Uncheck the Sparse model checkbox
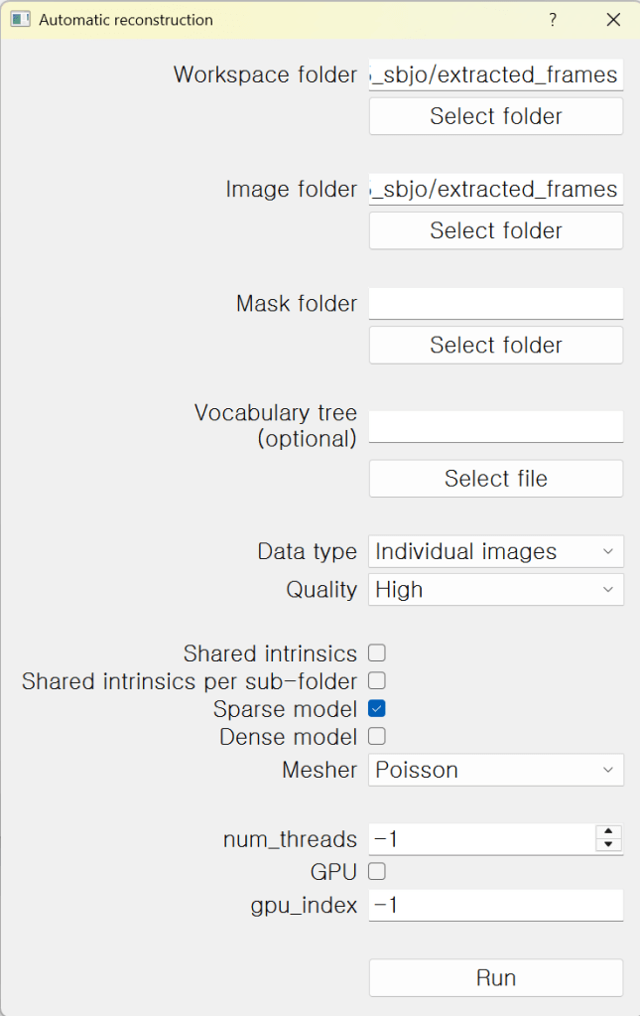This screenshot has height=1016, width=640. click(x=377, y=709)
